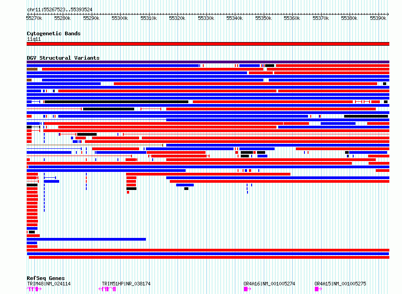Select the thin brown line variant ending at 55315k
The width and height of the screenshot is (402, 294).
pyautogui.click(x=95, y=145)
